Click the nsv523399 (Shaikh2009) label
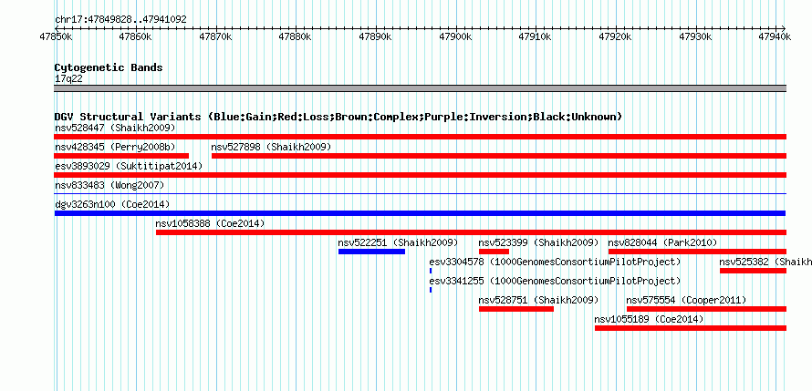 tap(538, 242)
